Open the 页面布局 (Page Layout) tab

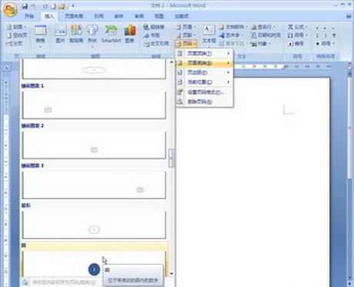pos(74,16)
